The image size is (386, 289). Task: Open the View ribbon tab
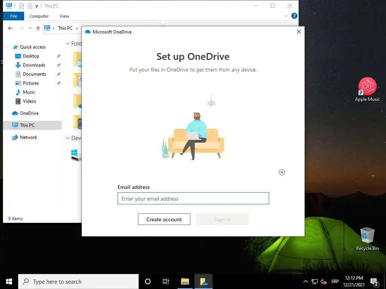(x=64, y=16)
